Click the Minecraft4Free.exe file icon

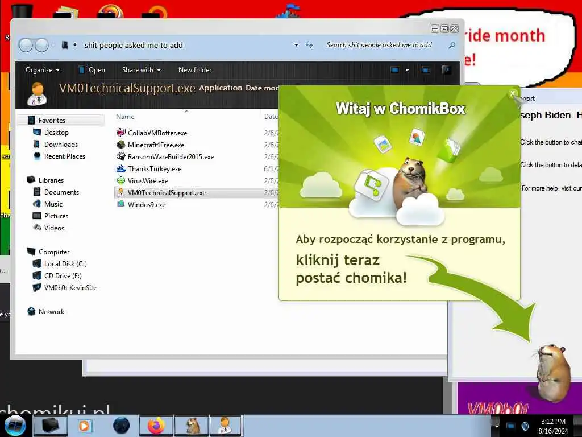pos(121,145)
